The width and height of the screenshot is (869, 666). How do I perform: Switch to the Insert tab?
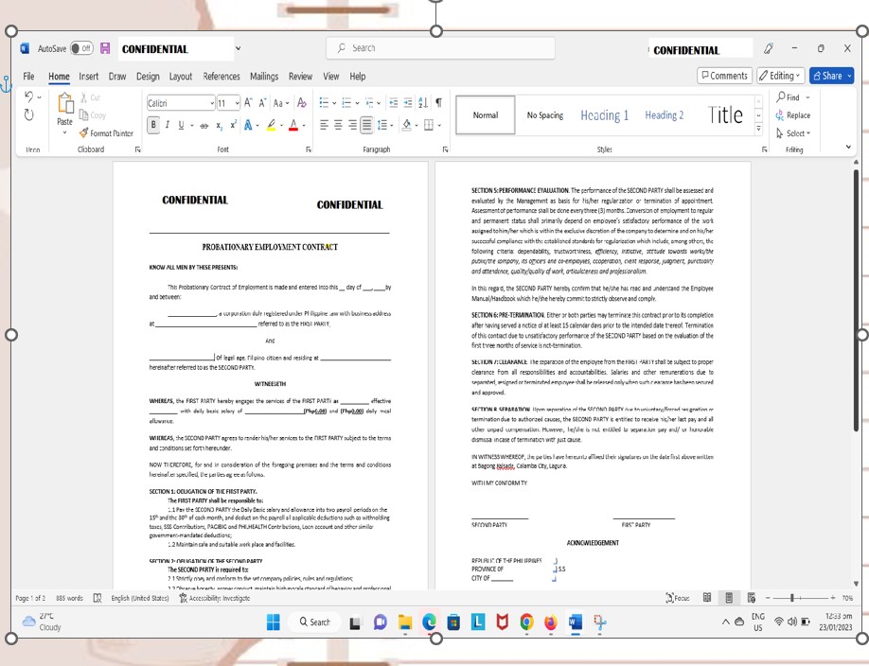point(89,77)
